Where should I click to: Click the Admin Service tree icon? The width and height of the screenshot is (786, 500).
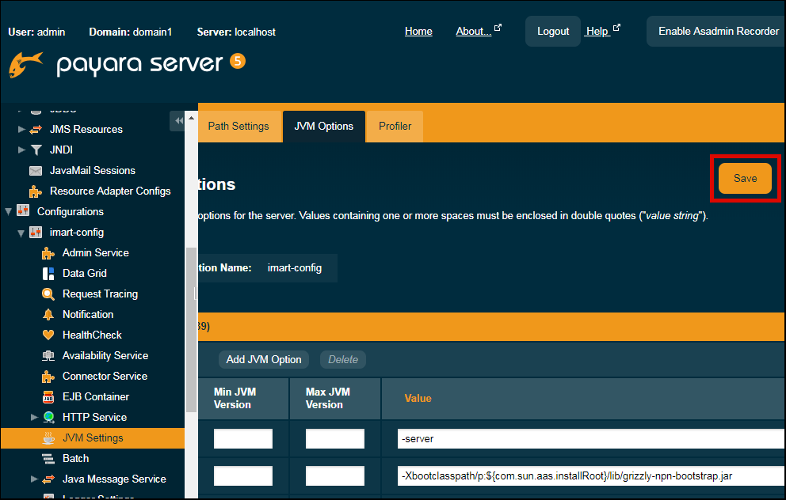pos(48,253)
